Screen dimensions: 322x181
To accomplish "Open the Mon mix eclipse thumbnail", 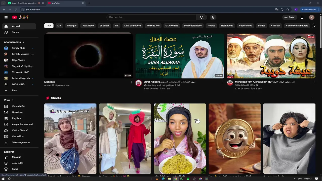I will point(89,56).
